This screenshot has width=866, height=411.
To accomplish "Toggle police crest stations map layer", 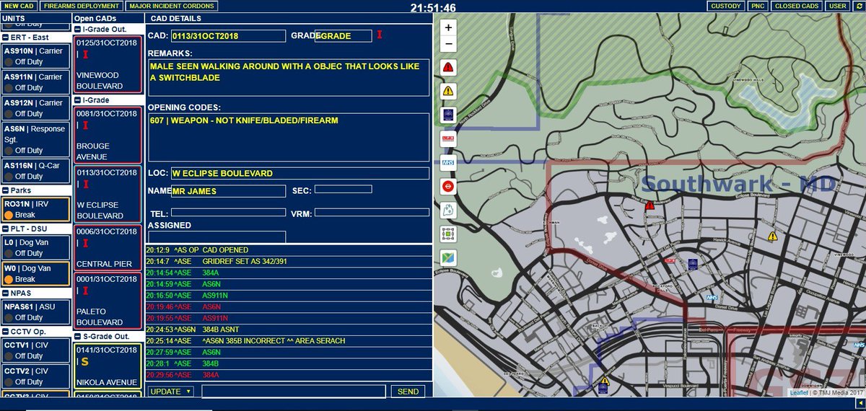I will (449, 115).
